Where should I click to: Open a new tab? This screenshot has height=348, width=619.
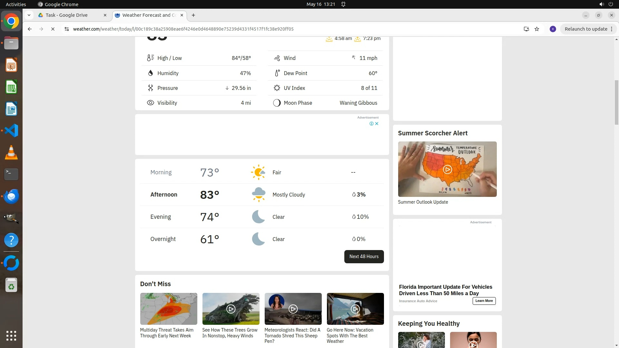[193, 15]
